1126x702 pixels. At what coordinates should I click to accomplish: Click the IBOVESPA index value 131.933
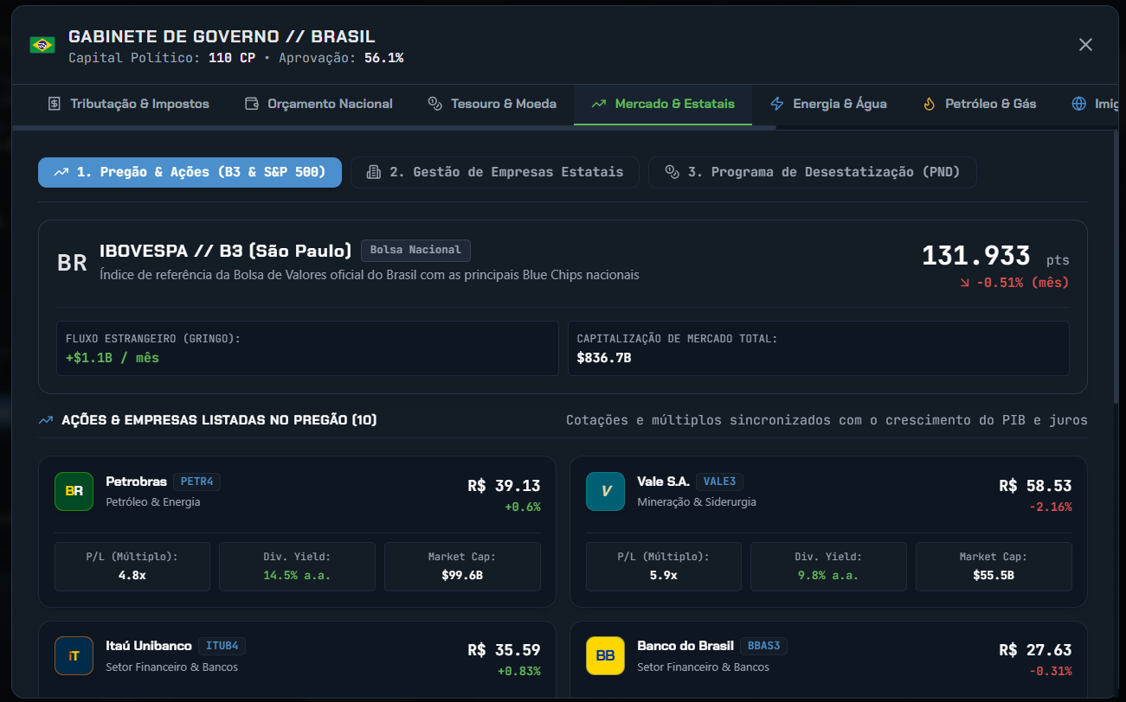(976, 256)
